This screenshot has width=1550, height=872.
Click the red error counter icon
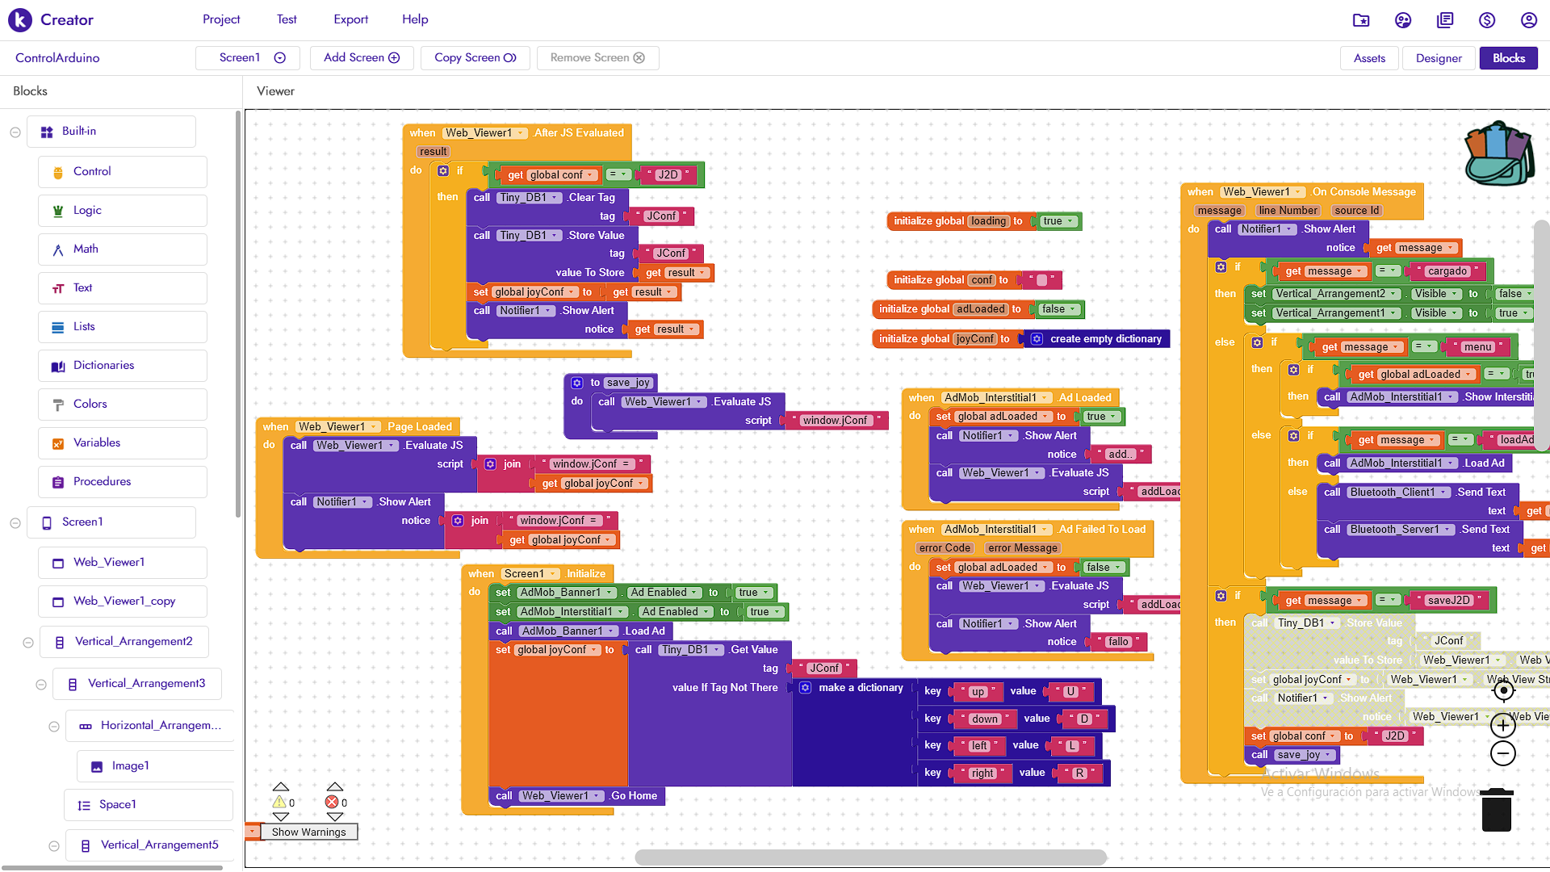332,802
